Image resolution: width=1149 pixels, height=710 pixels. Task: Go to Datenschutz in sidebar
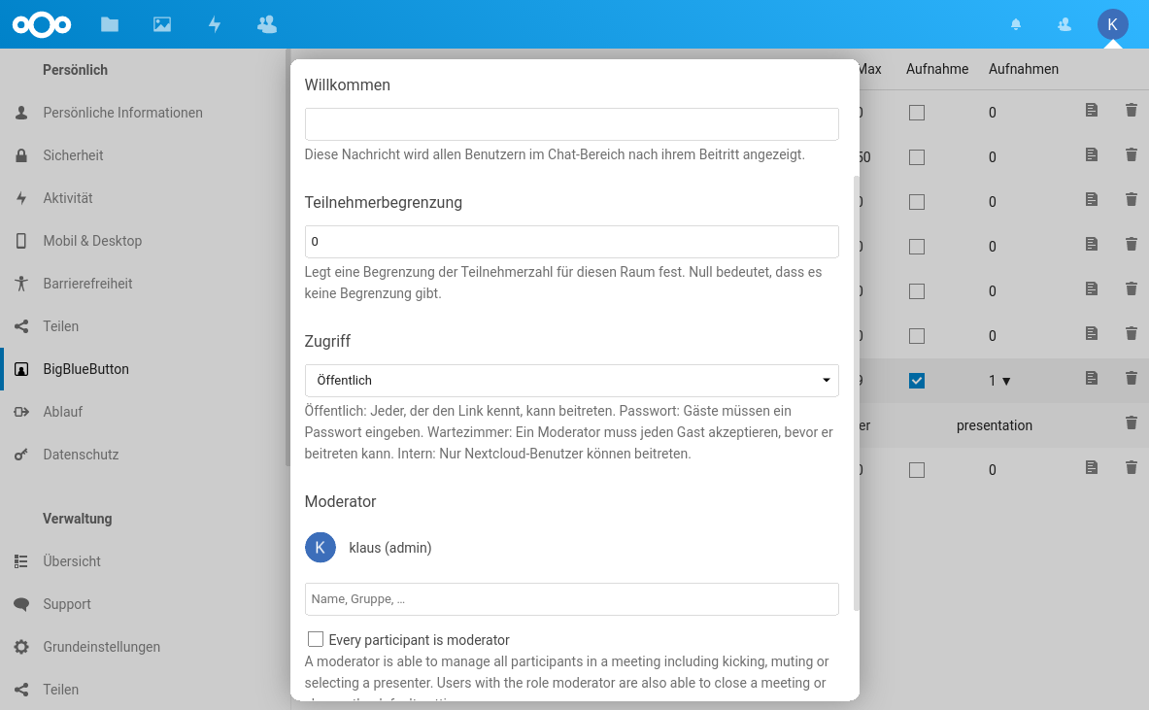(81, 455)
